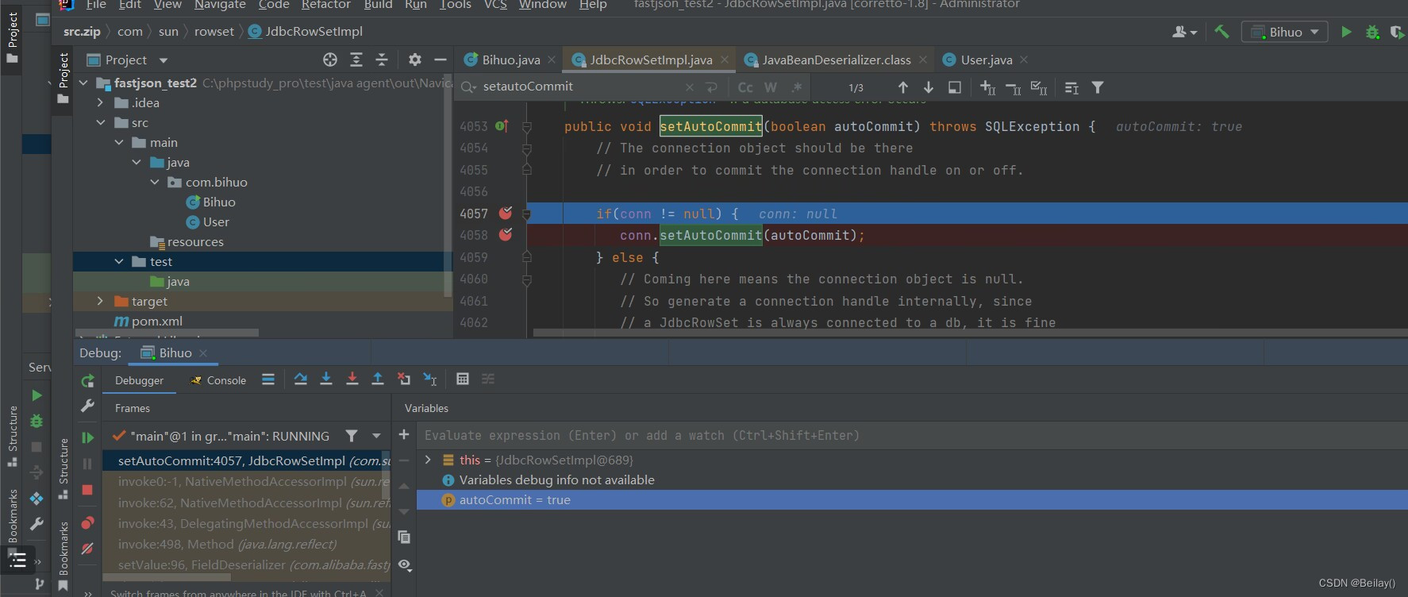Viewport: 1408px width, 597px height.
Task: Collapse the main folder node
Action: (x=118, y=142)
